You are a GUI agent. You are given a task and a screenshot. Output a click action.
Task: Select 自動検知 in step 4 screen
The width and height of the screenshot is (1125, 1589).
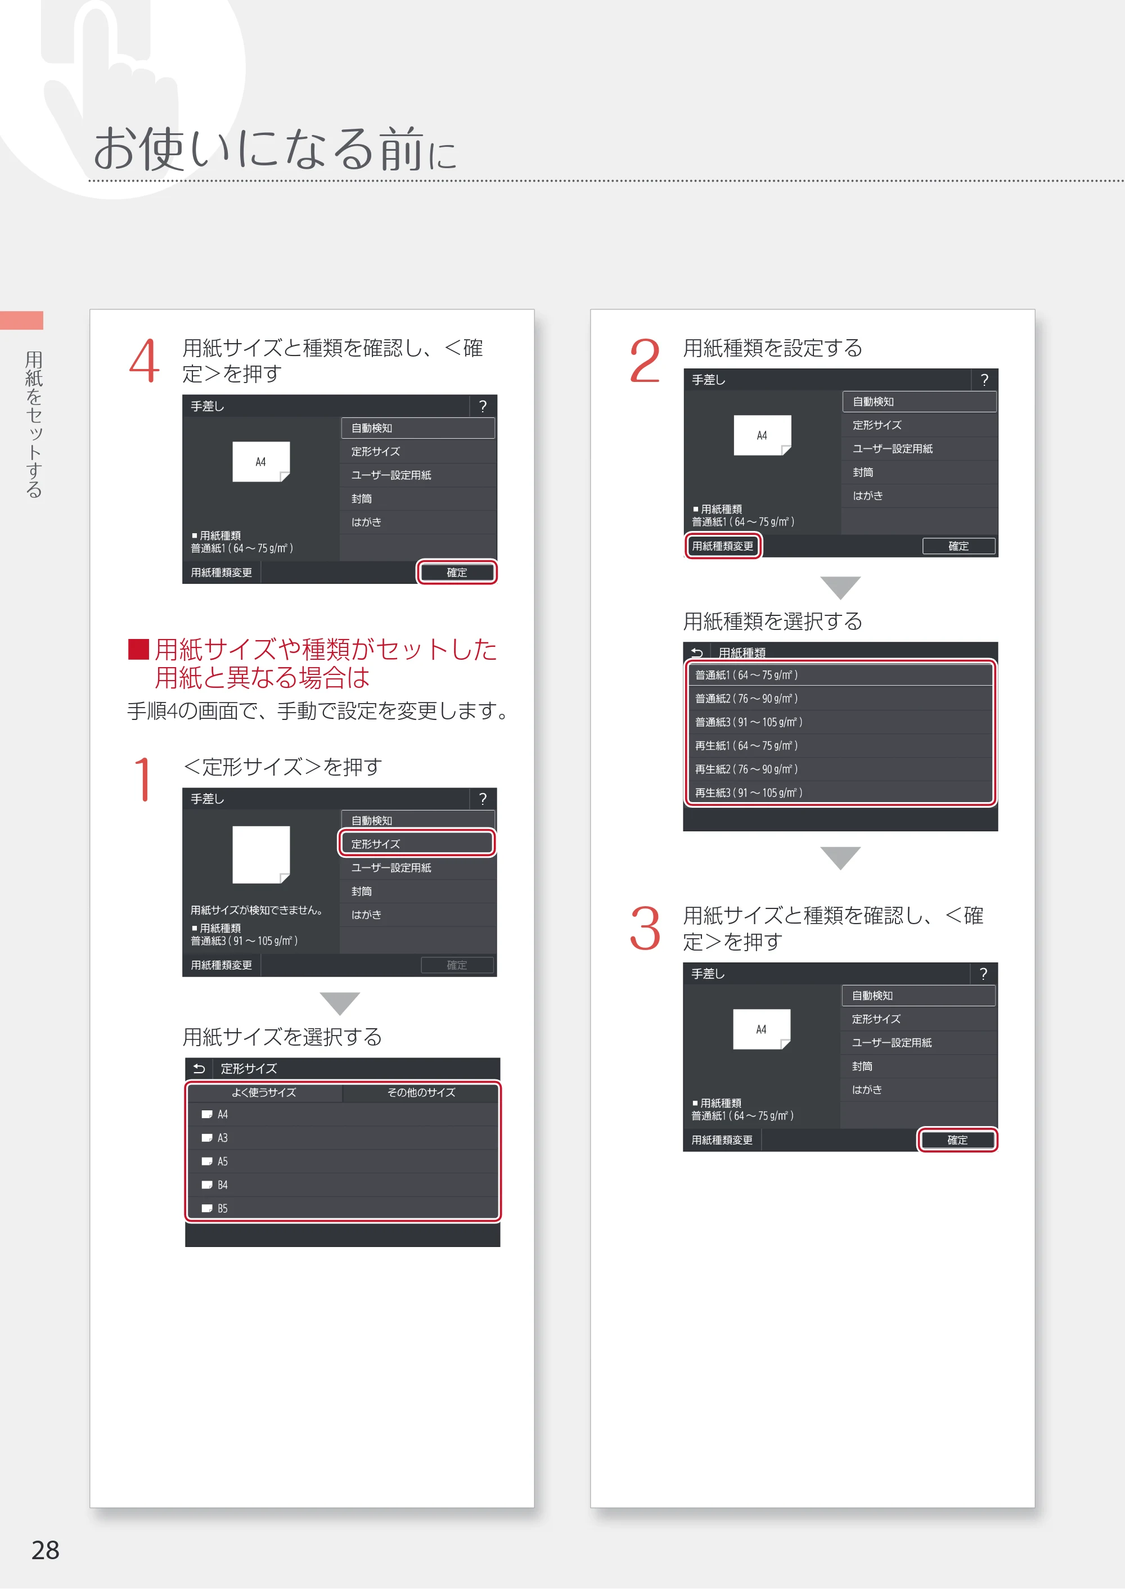tap(418, 428)
